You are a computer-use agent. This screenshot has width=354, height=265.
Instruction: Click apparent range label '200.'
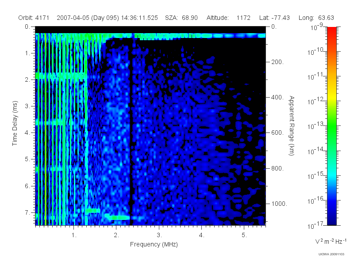pyautogui.click(x=277, y=62)
